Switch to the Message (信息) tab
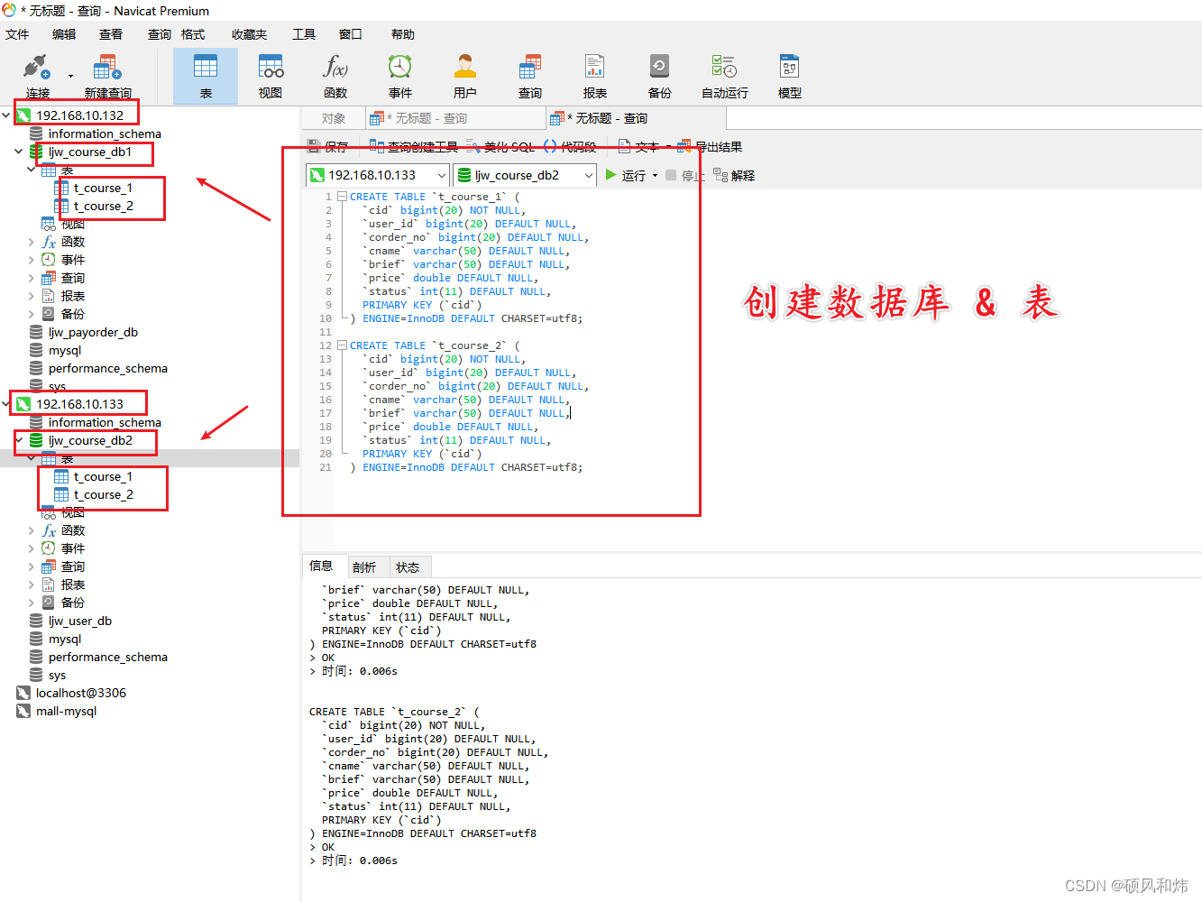1202x902 pixels. click(x=321, y=566)
